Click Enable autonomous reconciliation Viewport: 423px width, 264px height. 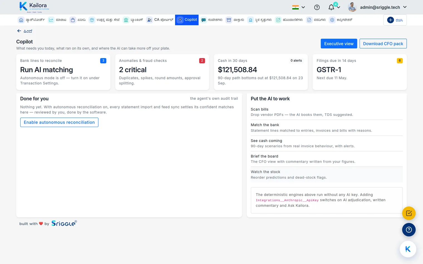click(x=59, y=122)
